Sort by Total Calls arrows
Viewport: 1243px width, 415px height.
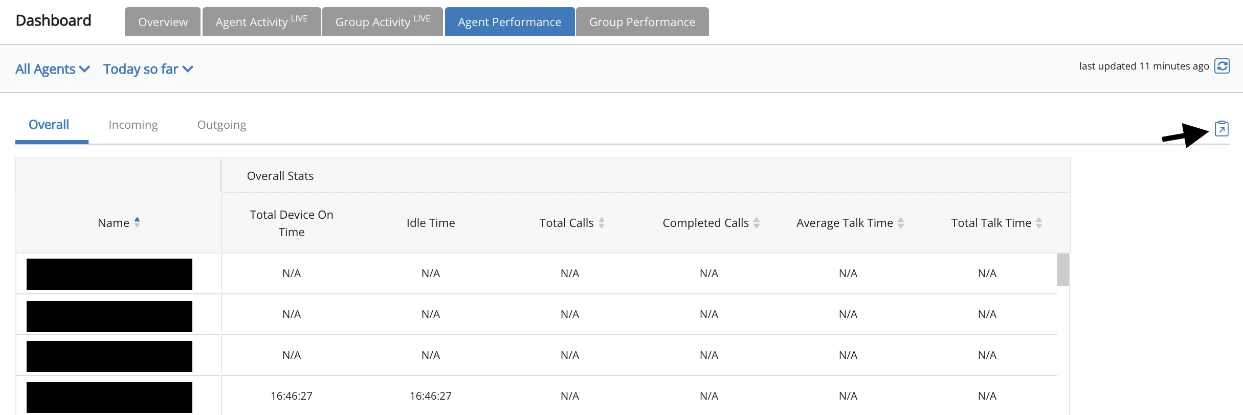click(x=602, y=223)
